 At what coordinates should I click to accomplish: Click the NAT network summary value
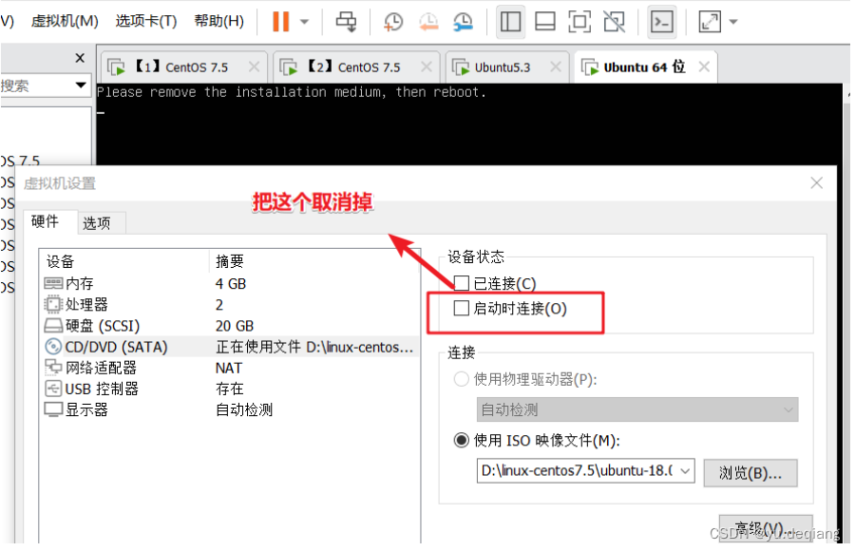pos(228,368)
